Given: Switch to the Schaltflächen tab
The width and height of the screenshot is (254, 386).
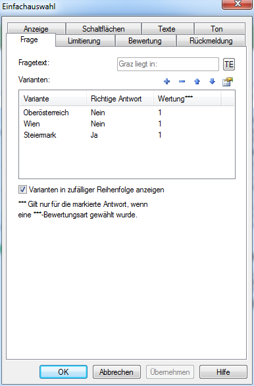Looking at the screenshot, I should tap(103, 28).
